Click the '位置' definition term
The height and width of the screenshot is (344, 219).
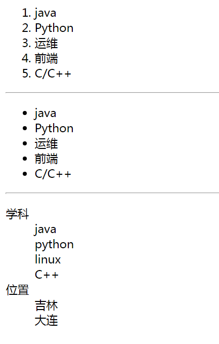pyautogui.click(x=17, y=290)
